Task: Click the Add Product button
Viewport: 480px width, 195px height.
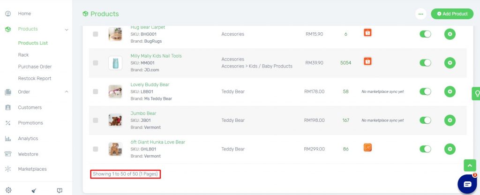Action: click(x=452, y=14)
